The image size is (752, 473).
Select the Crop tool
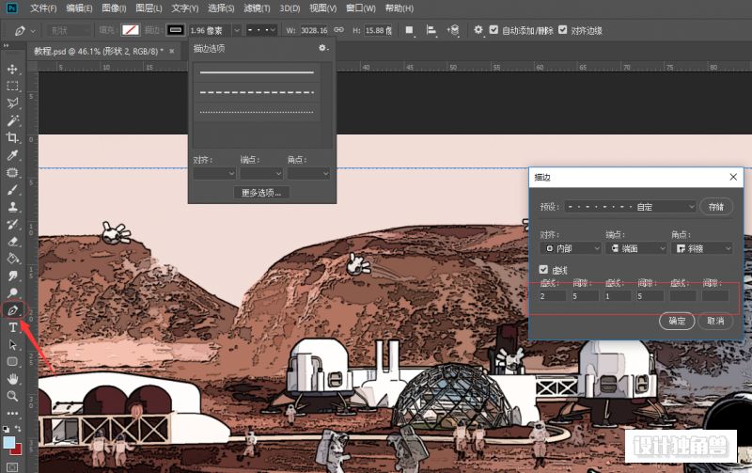point(12,137)
